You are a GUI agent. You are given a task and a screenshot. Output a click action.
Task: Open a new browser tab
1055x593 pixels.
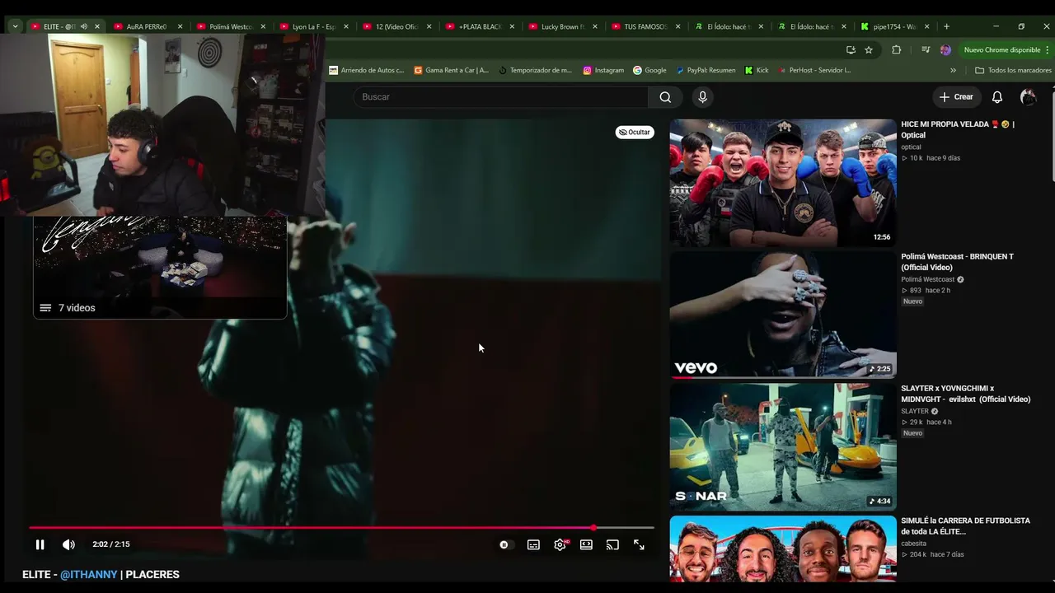[x=946, y=26]
